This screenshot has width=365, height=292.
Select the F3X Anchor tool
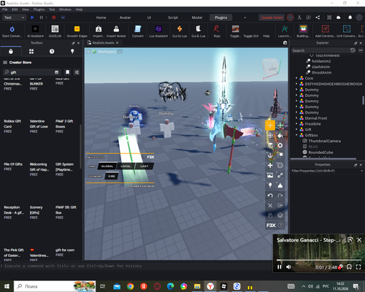point(270,155)
